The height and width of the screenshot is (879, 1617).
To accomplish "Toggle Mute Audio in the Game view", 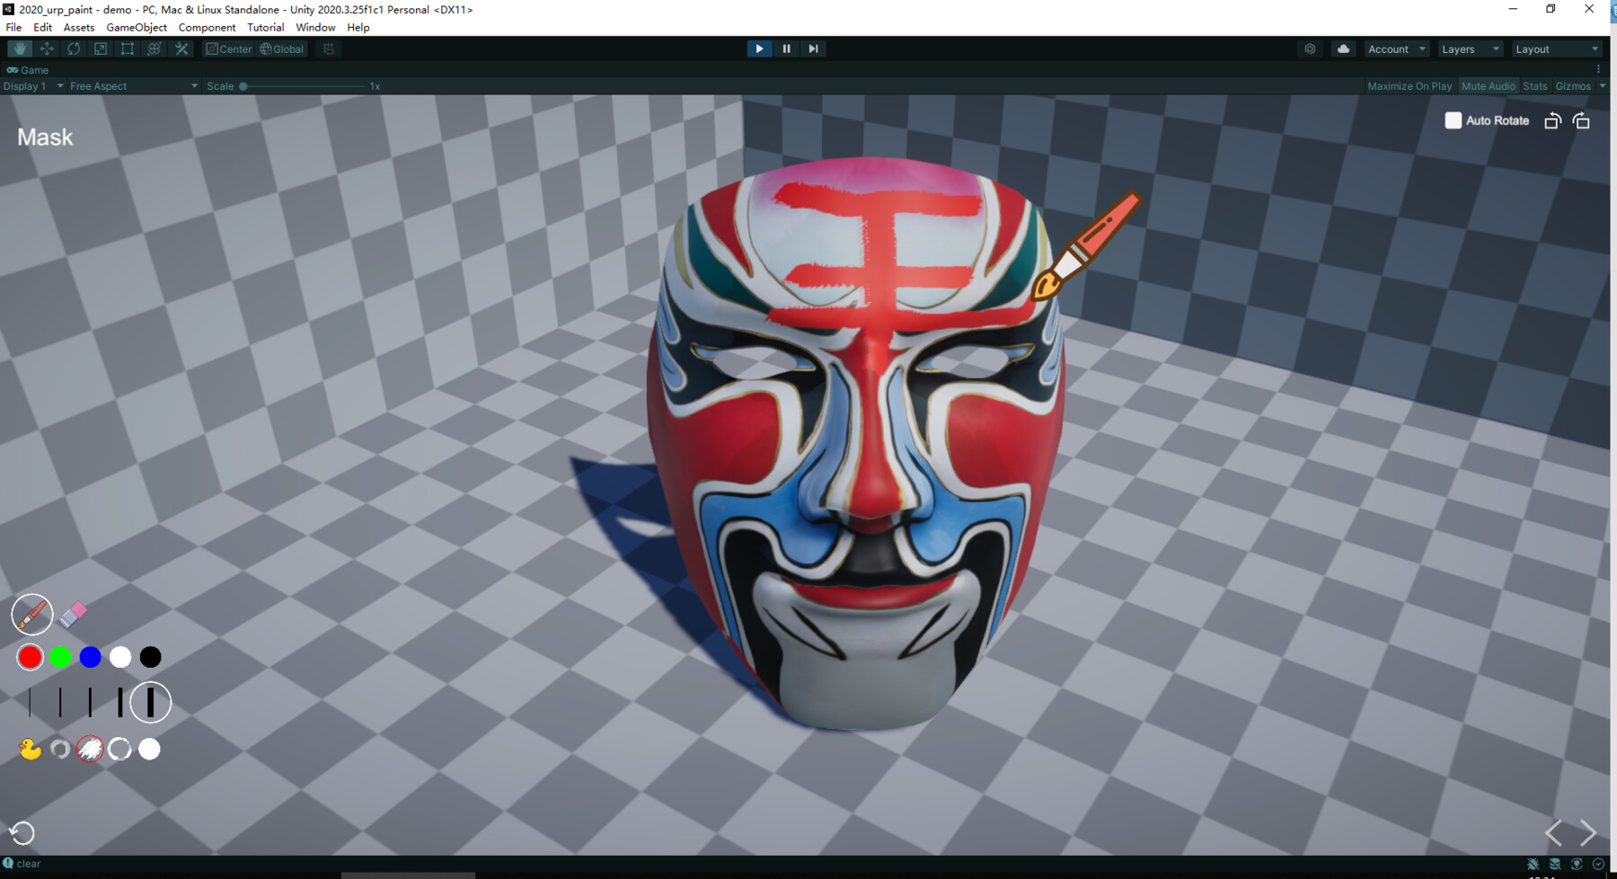I will tap(1489, 85).
